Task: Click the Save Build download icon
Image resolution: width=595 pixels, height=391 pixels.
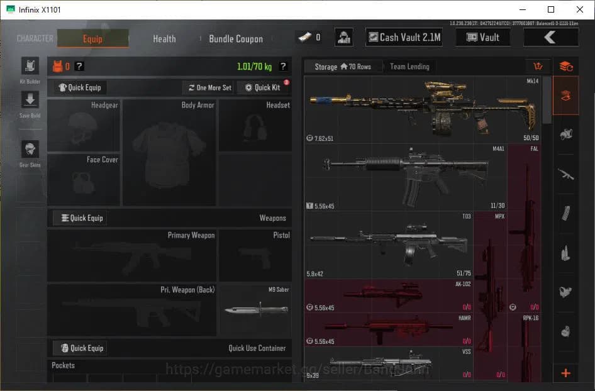Action: pyautogui.click(x=30, y=100)
